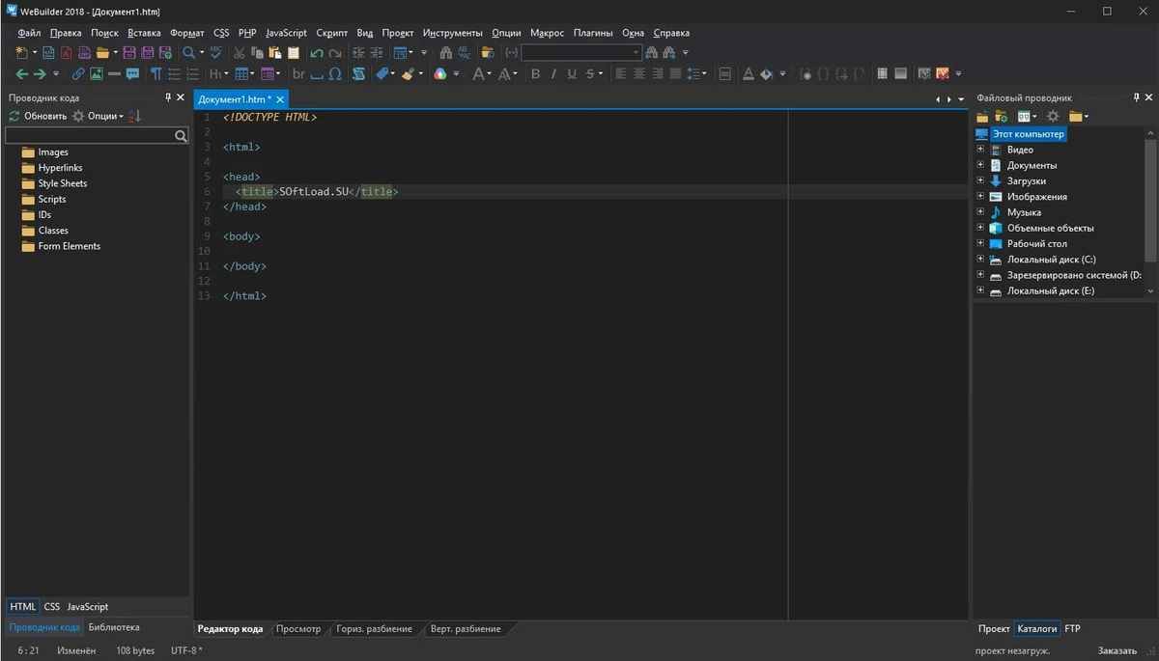Open the Плагины menu
The width and height of the screenshot is (1159, 661).
(593, 33)
